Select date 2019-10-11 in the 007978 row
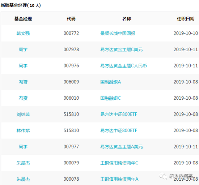The height and width of the screenshot is (185, 199). (186, 50)
